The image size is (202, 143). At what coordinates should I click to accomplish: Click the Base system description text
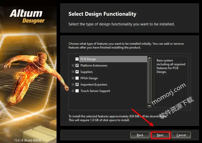171,66
